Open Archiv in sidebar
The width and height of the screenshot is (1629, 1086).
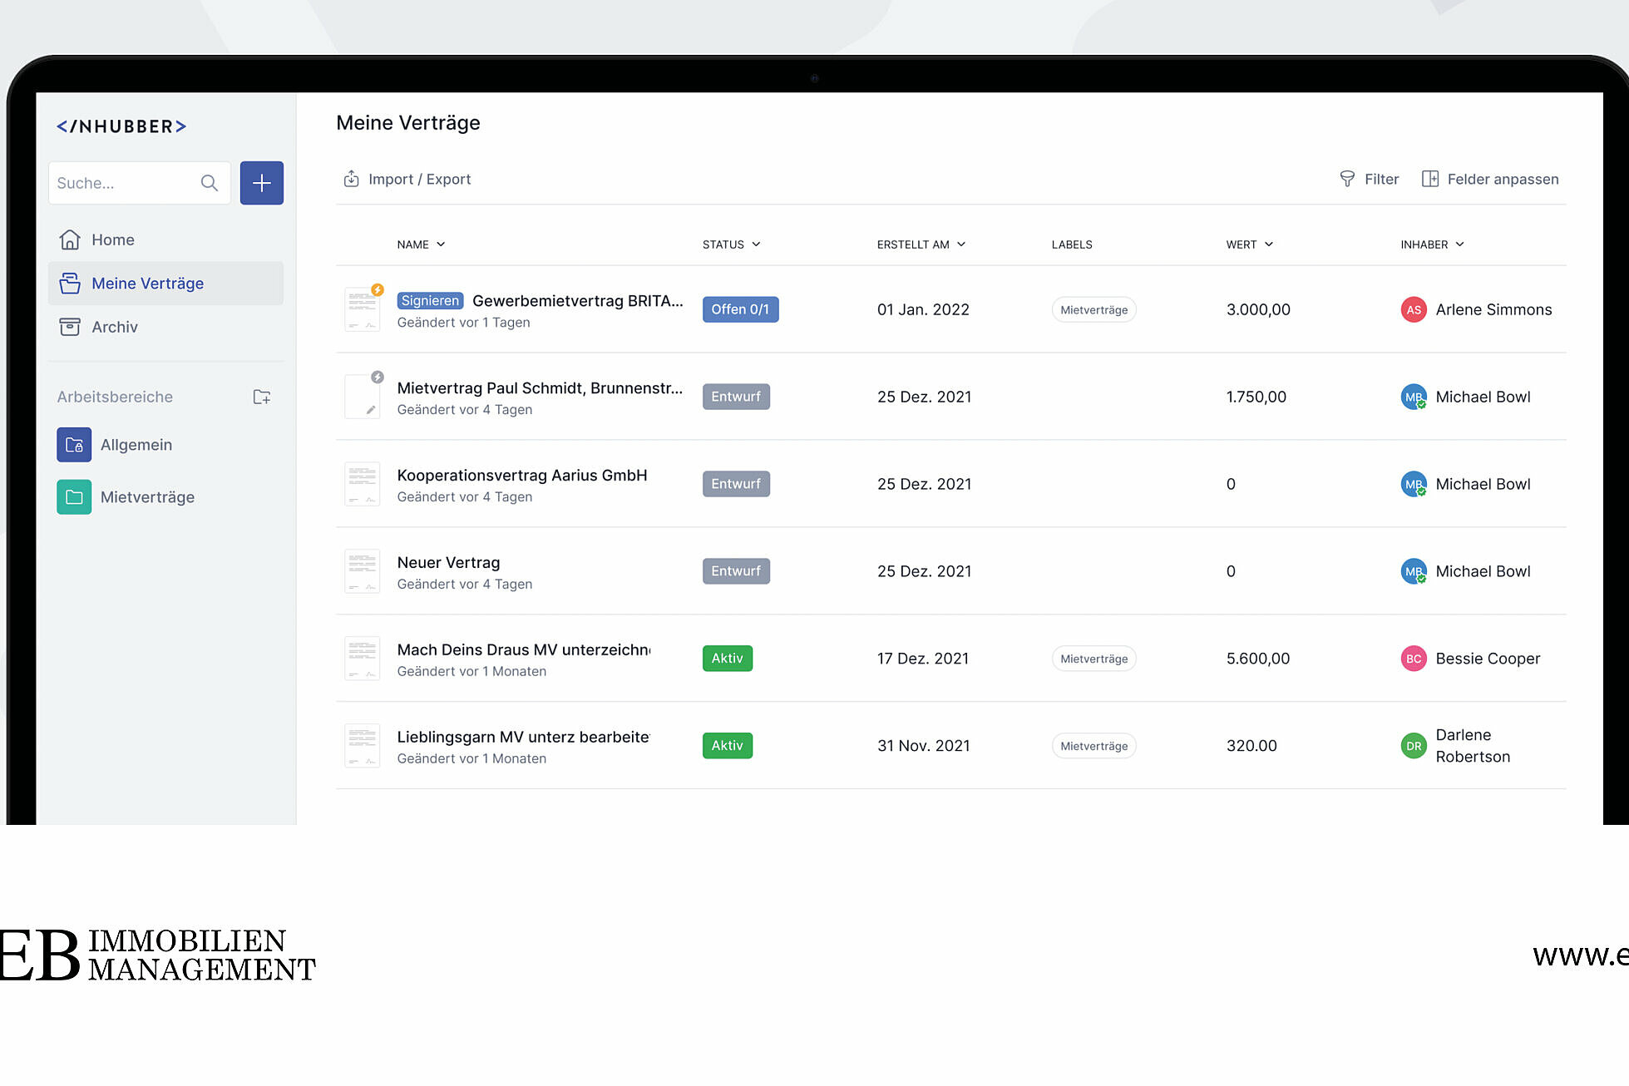(x=165, y=327)
